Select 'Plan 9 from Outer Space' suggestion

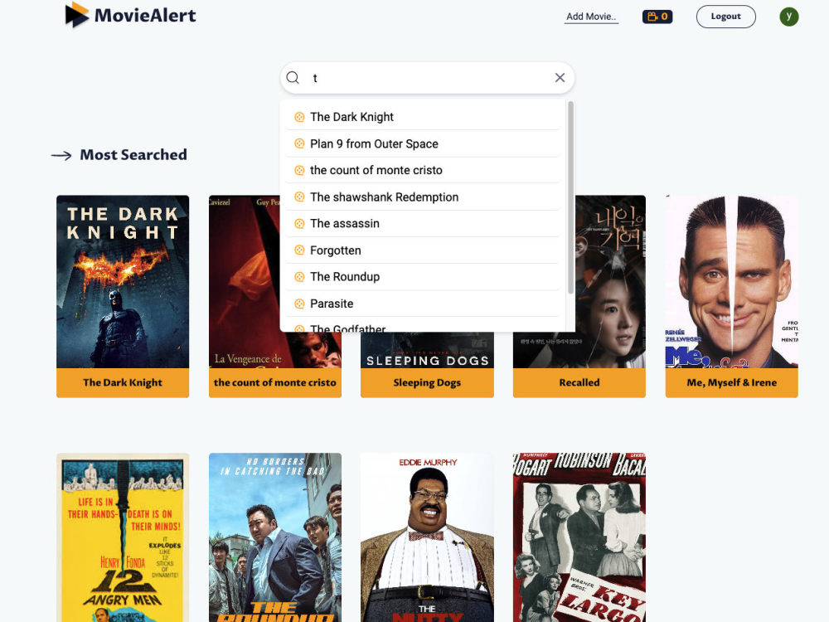click(423, 143)
